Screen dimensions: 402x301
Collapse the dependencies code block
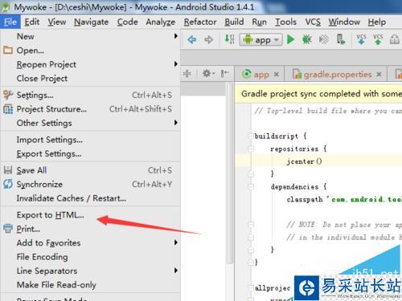point(251,186)
